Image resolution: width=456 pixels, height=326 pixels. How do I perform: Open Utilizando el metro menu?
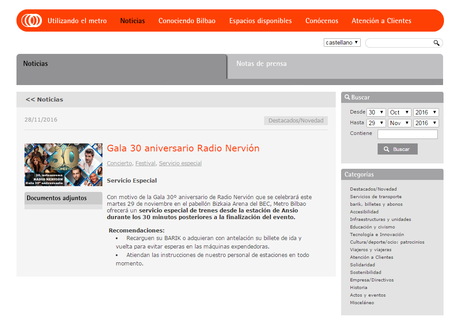click(77, 20)
